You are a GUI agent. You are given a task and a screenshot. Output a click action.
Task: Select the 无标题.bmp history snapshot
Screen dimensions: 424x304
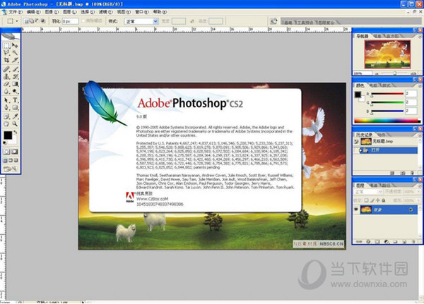386,141
